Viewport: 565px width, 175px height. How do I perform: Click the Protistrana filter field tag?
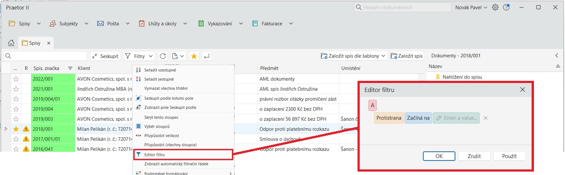point(389,118)
